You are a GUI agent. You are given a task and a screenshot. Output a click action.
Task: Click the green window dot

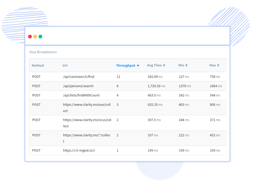pos(40,36)
